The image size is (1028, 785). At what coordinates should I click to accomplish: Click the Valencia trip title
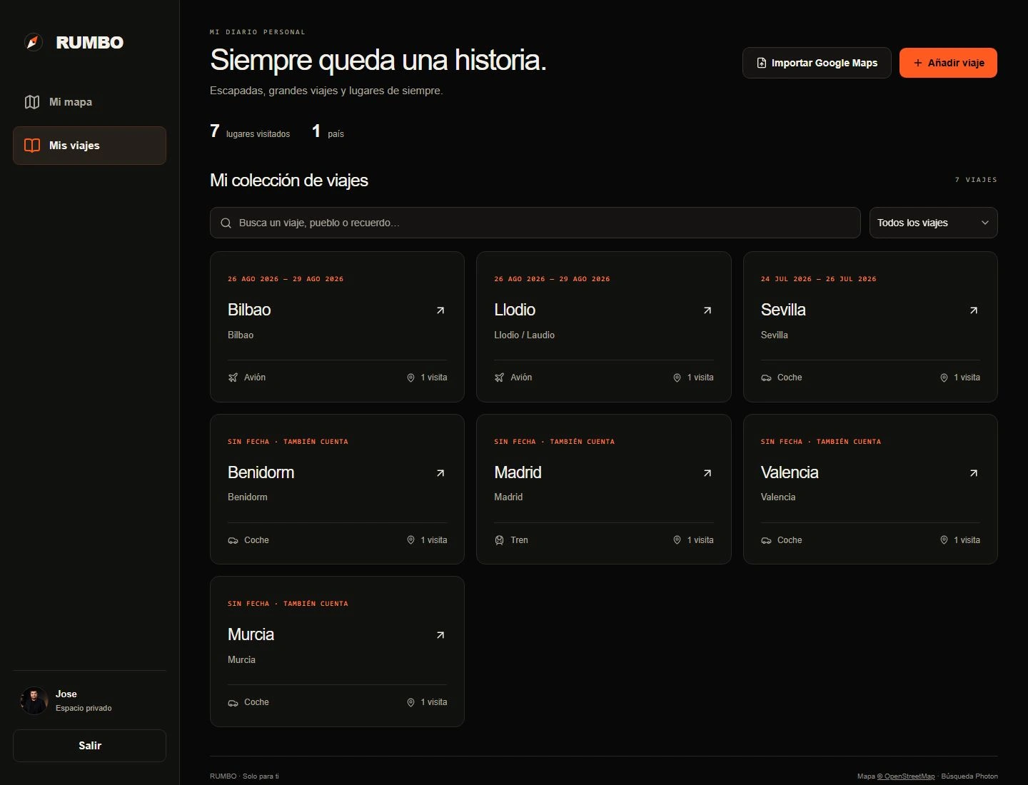pos(790,472)
